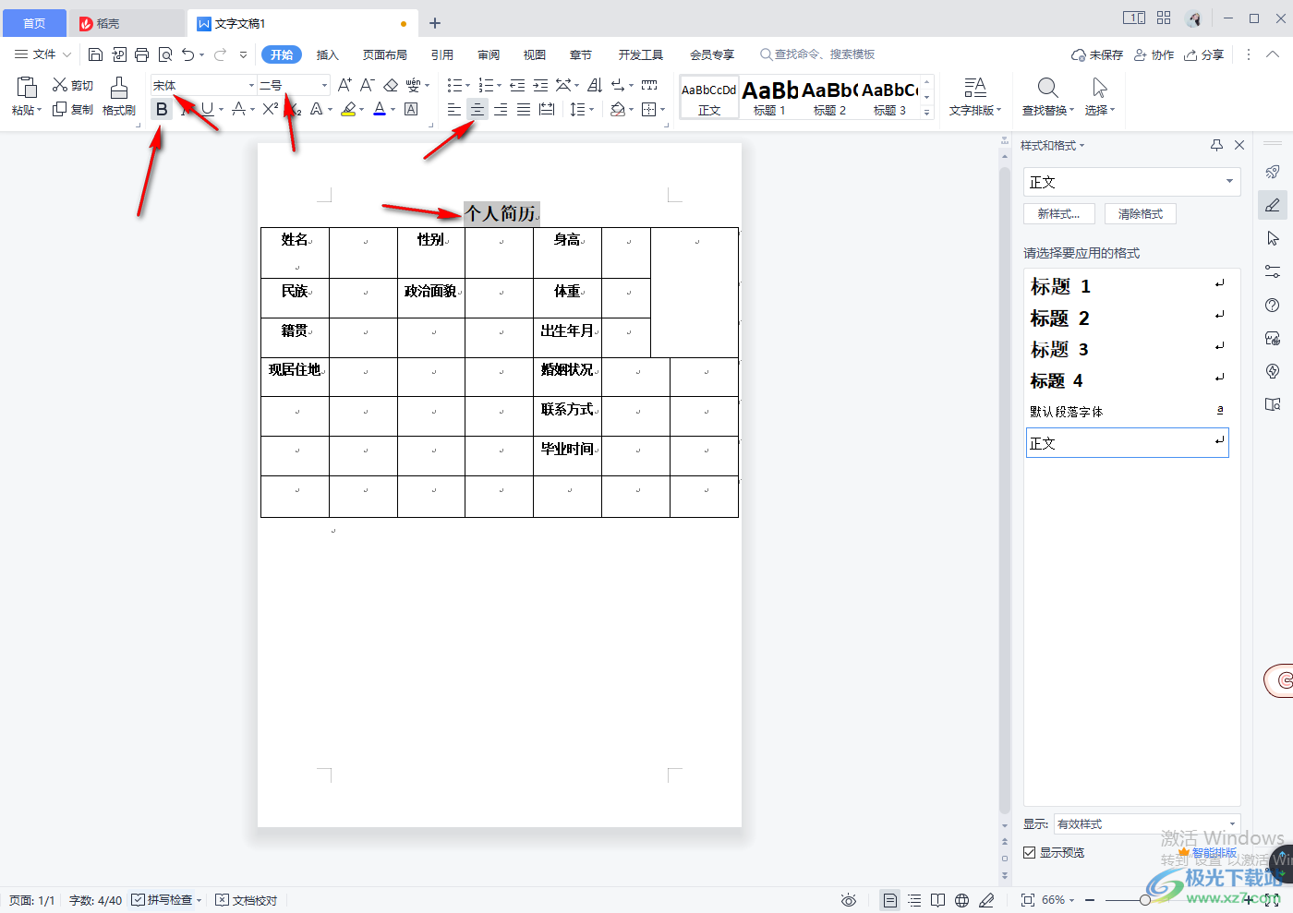Click the Superscript X² icon
The width and height of the screenshot is (1293, 913).
click(270, 109)
